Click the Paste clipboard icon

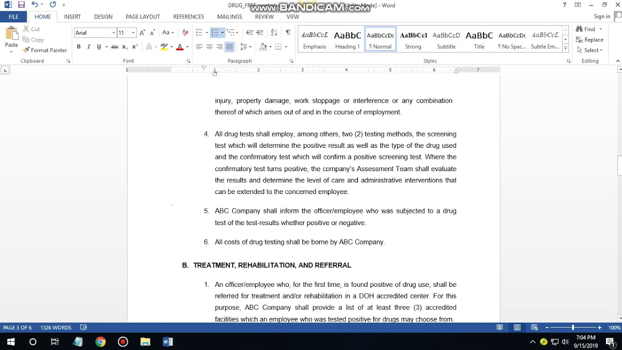click(x=11, y=34)
